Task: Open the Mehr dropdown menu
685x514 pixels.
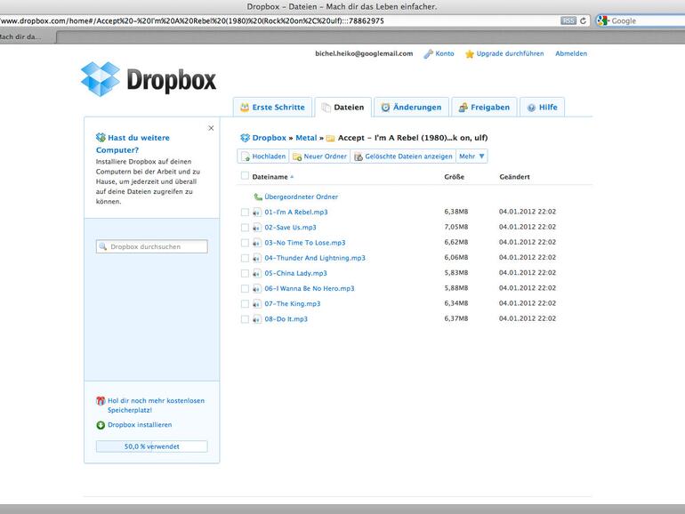Action: [471, 157]
